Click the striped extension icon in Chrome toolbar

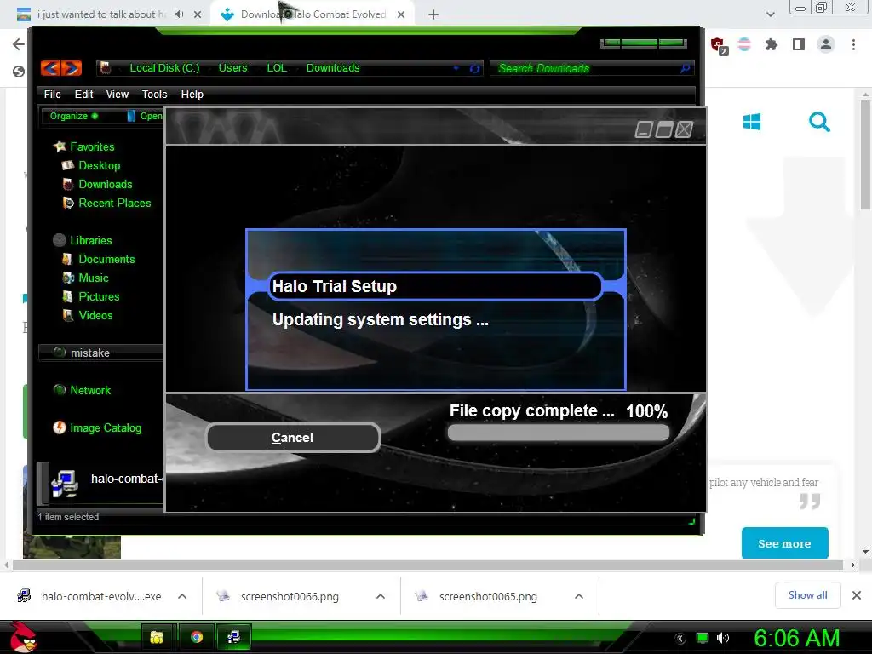744,44
